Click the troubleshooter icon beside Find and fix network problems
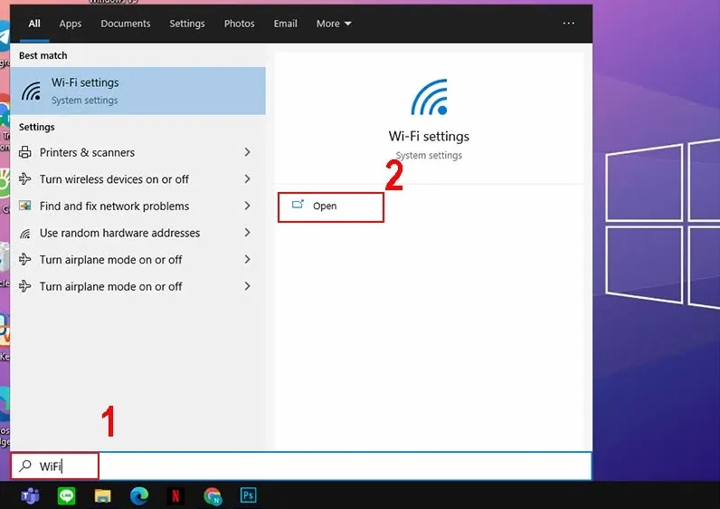The width and height of the screenshot is (720, 509). [x=25, y=206]
